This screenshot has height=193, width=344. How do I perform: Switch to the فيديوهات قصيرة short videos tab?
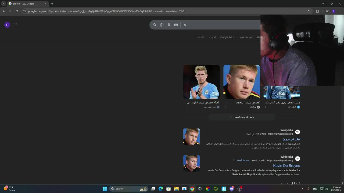click(245, 37)
